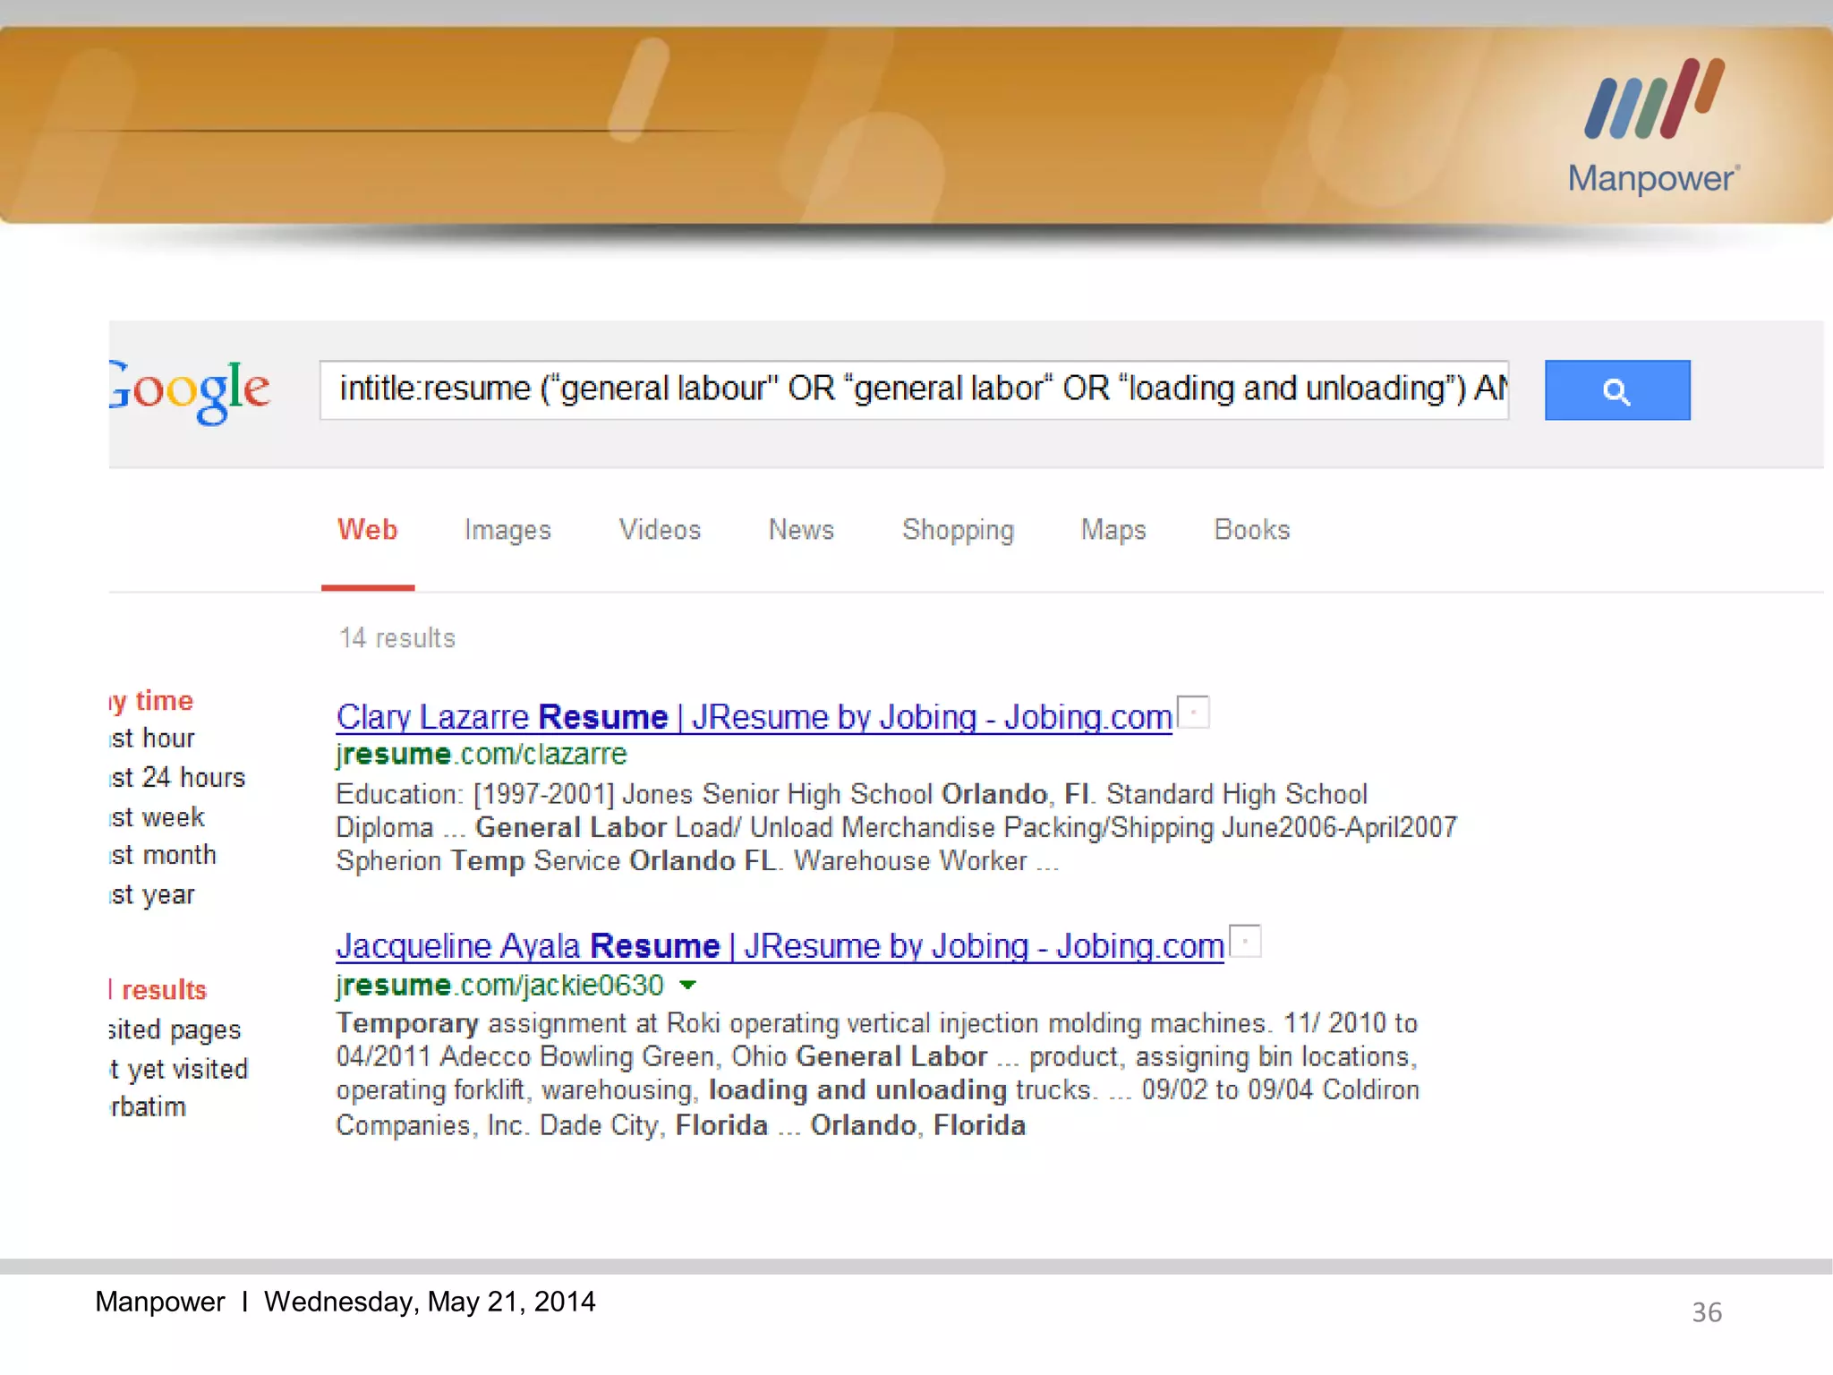Screen dimensions: 1833x1375
Task: Click small box icon beside Jacqueline Ayala result
Action: coord(1245,942)
